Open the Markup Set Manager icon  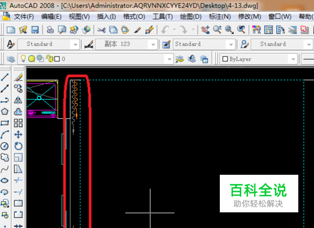tap(305, 30)
